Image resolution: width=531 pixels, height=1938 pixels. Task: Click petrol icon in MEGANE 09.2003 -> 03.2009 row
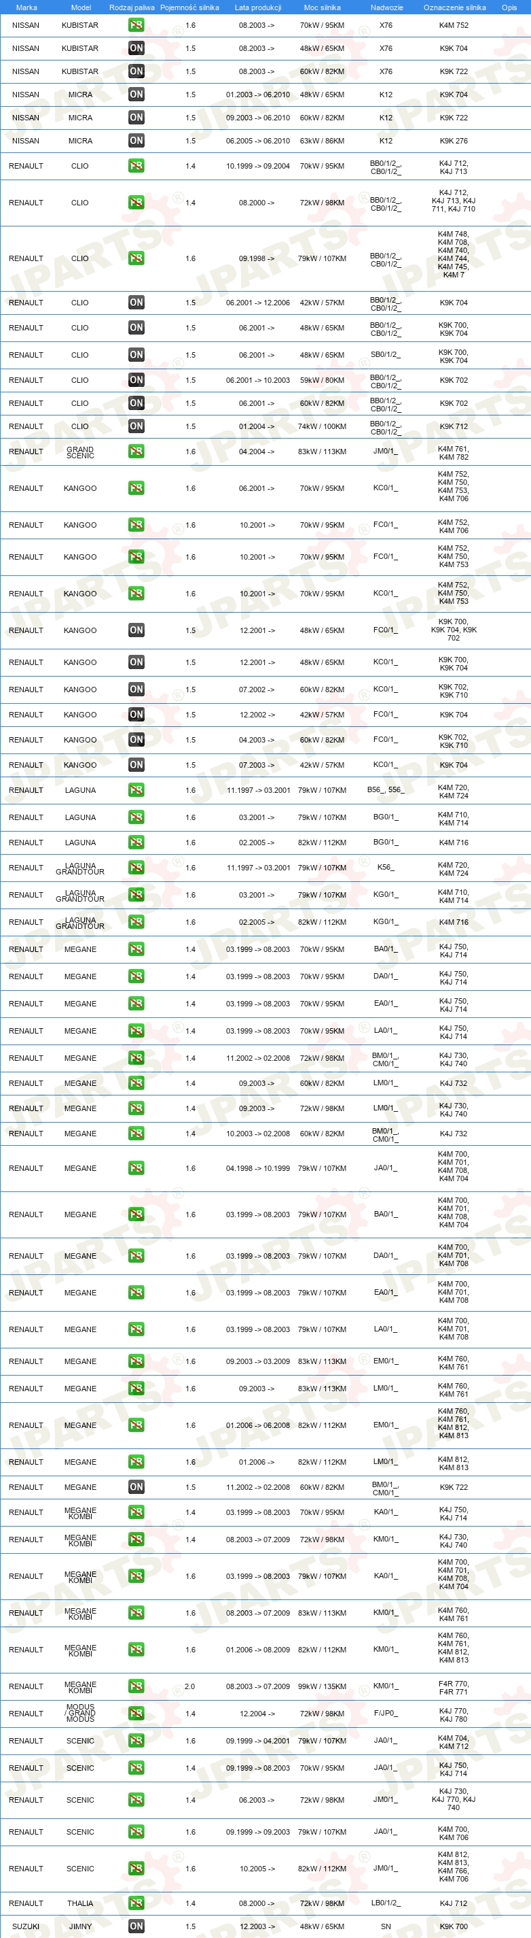136,1361
